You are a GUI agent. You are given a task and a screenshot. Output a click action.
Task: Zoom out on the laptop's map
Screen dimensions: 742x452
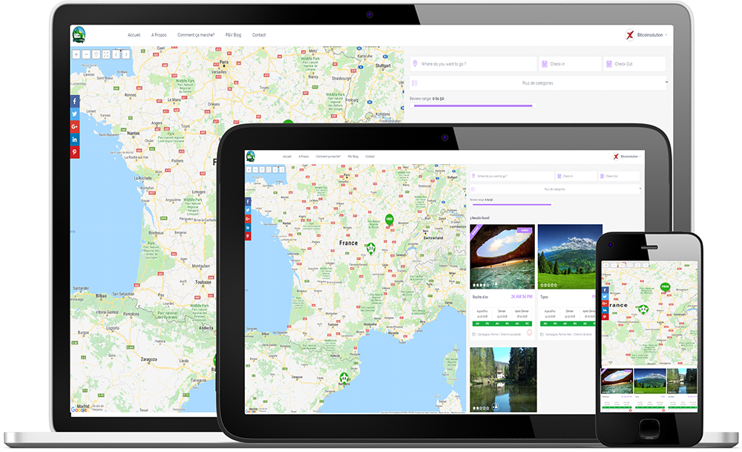coord(86,54)
